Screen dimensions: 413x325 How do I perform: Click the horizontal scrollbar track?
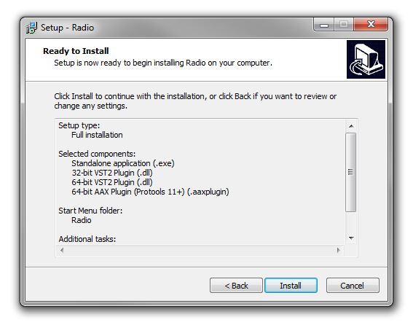coord(200,250)
